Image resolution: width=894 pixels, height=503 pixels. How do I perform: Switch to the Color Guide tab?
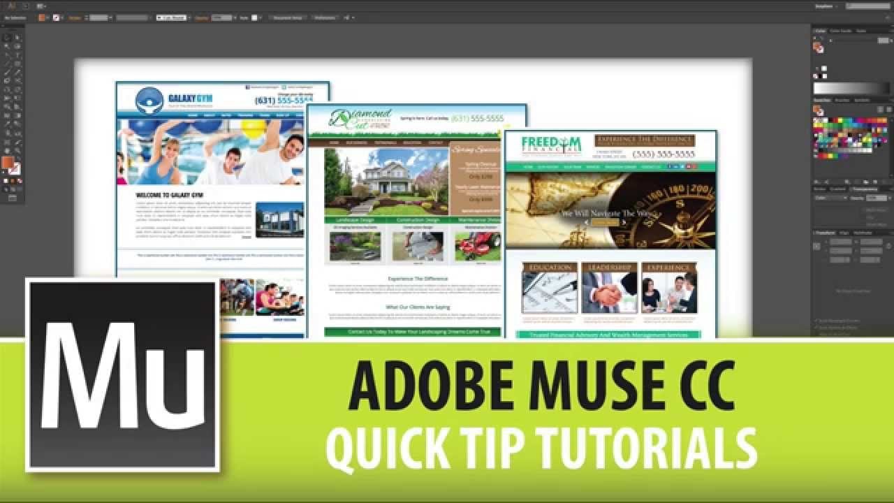(x=841, y=31)
